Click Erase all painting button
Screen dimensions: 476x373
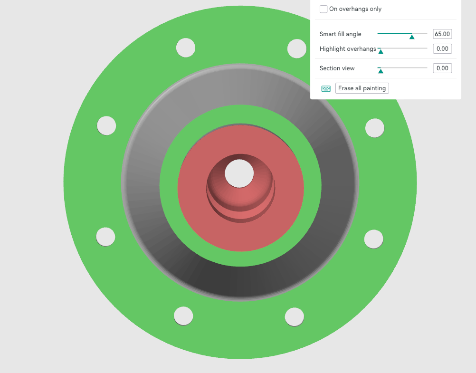point(362,88)
